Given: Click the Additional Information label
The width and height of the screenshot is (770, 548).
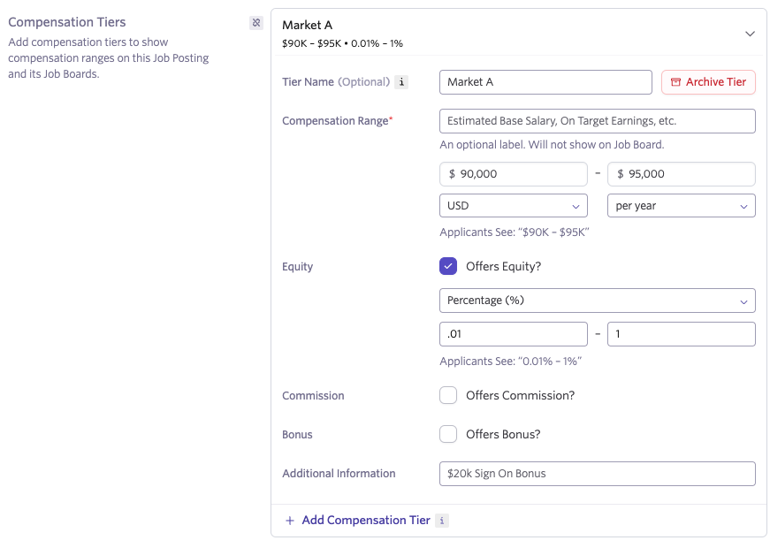Looking at the screenshot, I should pyautogui.click(x=339, y=474).
